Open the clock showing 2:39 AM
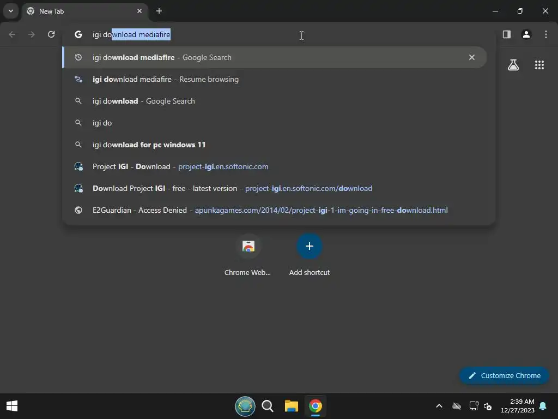Image resolution: width=558 pixels, height=419 pixels. [x=518, y=406]
